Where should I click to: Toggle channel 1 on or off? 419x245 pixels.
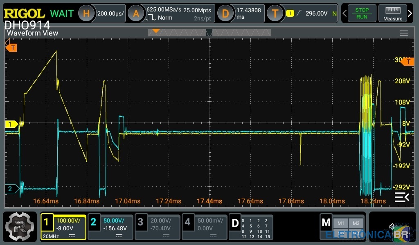[46, 223]
